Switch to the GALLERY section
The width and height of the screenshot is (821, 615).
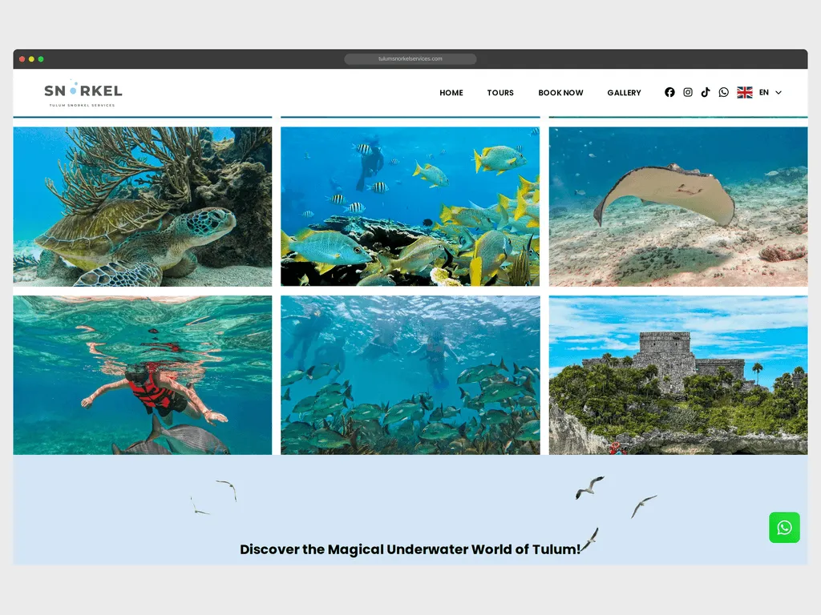tap(624, 93)
